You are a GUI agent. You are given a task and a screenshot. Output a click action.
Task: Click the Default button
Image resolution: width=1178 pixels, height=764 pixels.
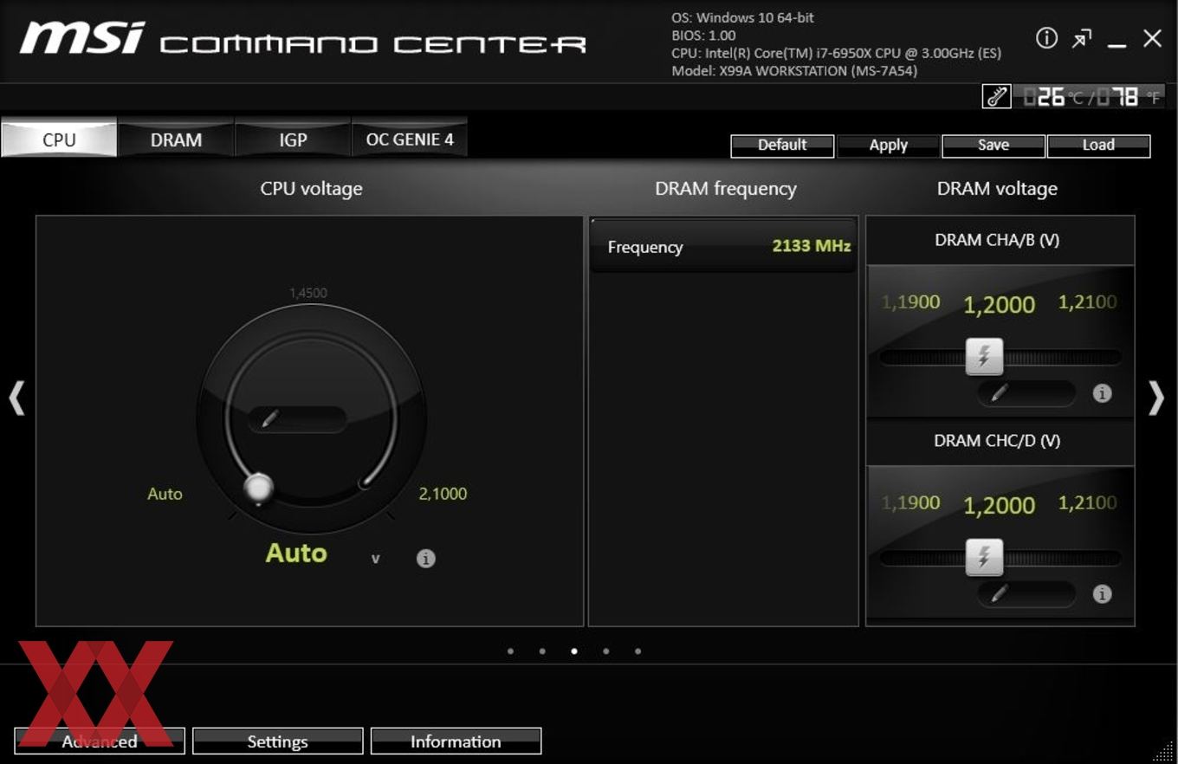pos(782,146)
